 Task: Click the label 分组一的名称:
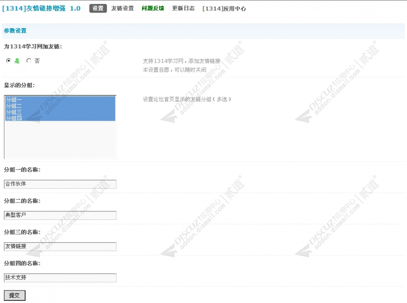(x=22, y=170)
